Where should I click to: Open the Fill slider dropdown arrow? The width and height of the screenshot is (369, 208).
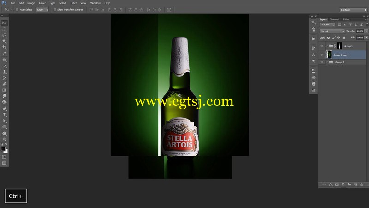pos(366,37)
